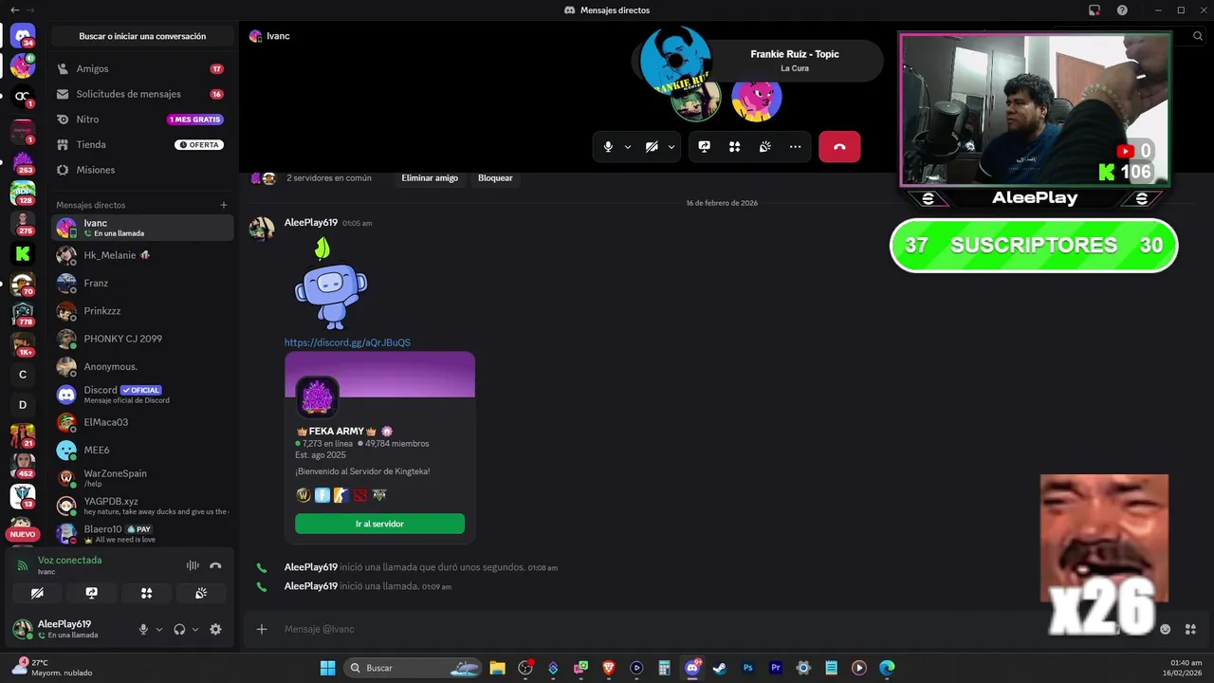Open the Discord OFICIAL message thread

click(142, 395)
